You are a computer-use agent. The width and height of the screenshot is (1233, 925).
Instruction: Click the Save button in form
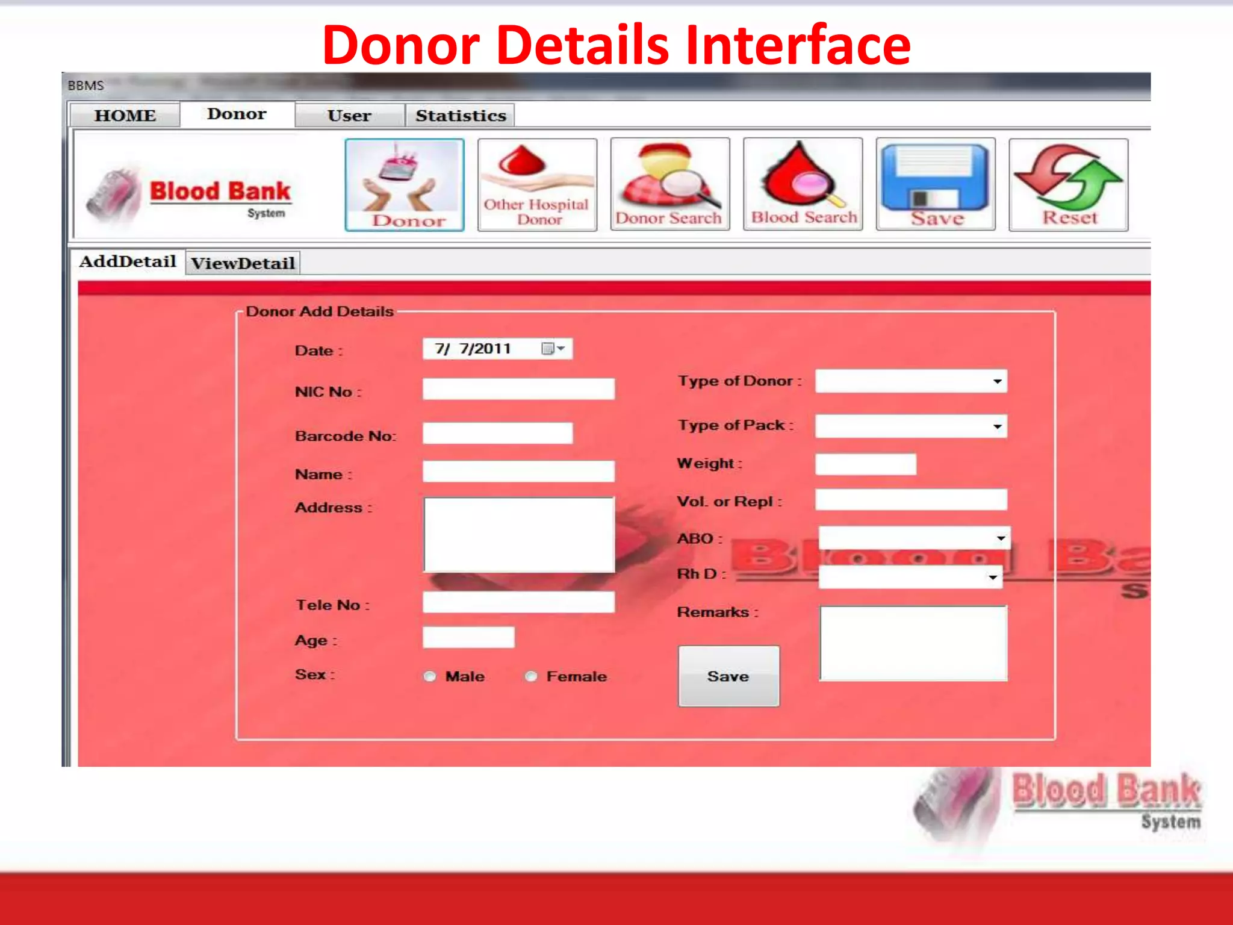point(728,676)
